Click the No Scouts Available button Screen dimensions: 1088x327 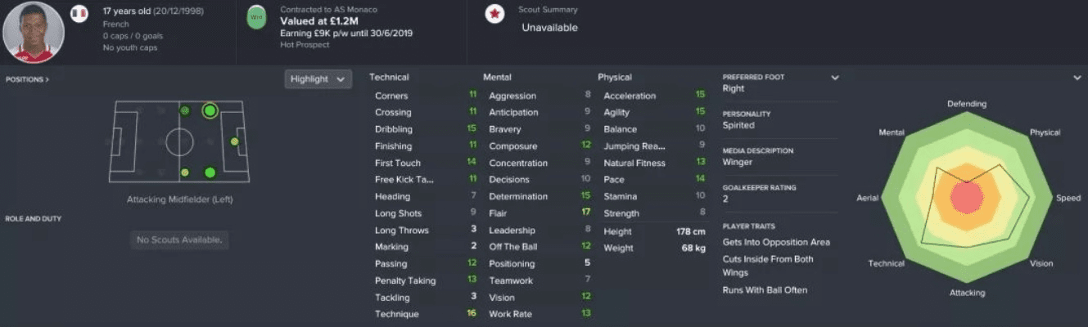coord(178,240)
